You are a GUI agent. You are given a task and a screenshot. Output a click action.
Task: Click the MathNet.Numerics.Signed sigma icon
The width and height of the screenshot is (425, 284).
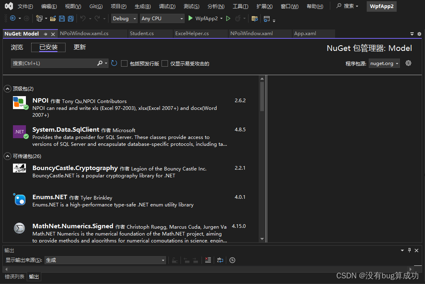(x=19, y=229)
